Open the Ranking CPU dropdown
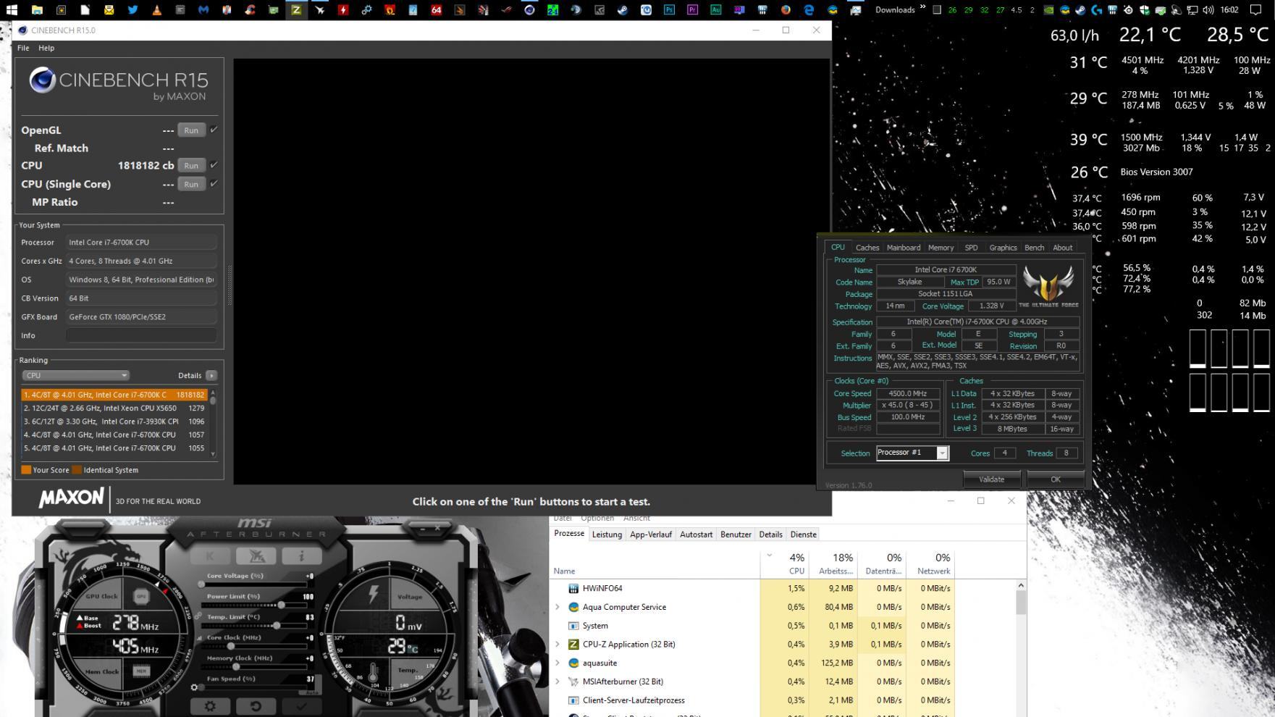The width and height of the screenshot is (1275, 717). point(75,375)
